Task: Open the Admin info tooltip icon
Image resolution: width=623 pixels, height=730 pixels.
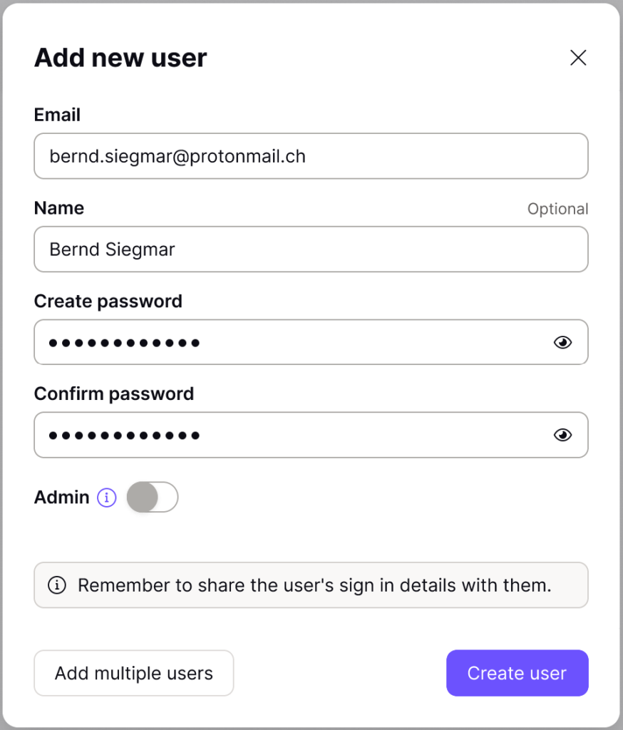Action: pyautogui.click(x=107, y=497)
